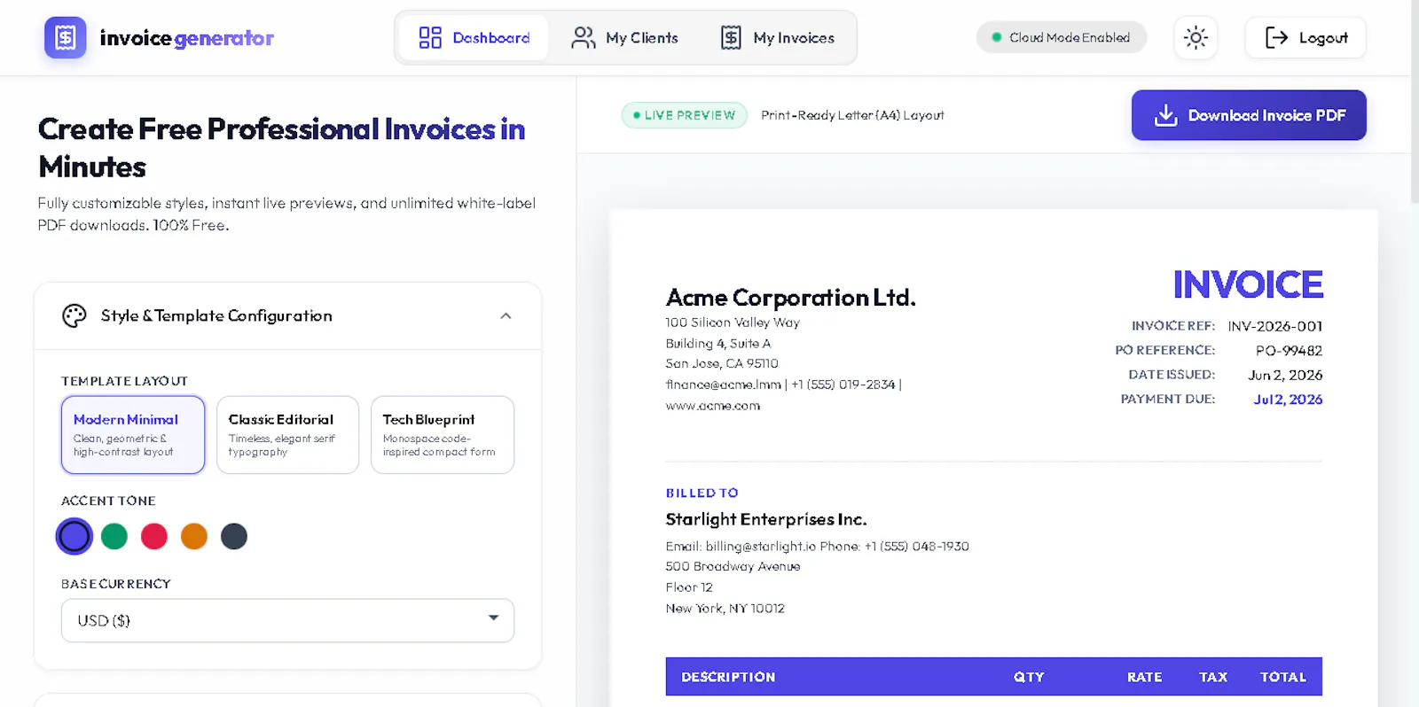
Task: Open the Dashboard tab
Action: click(x=474, y=37)
